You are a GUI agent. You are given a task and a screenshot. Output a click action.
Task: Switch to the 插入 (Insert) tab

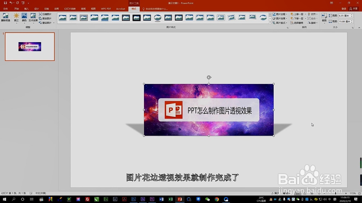(x=26, y=9)
